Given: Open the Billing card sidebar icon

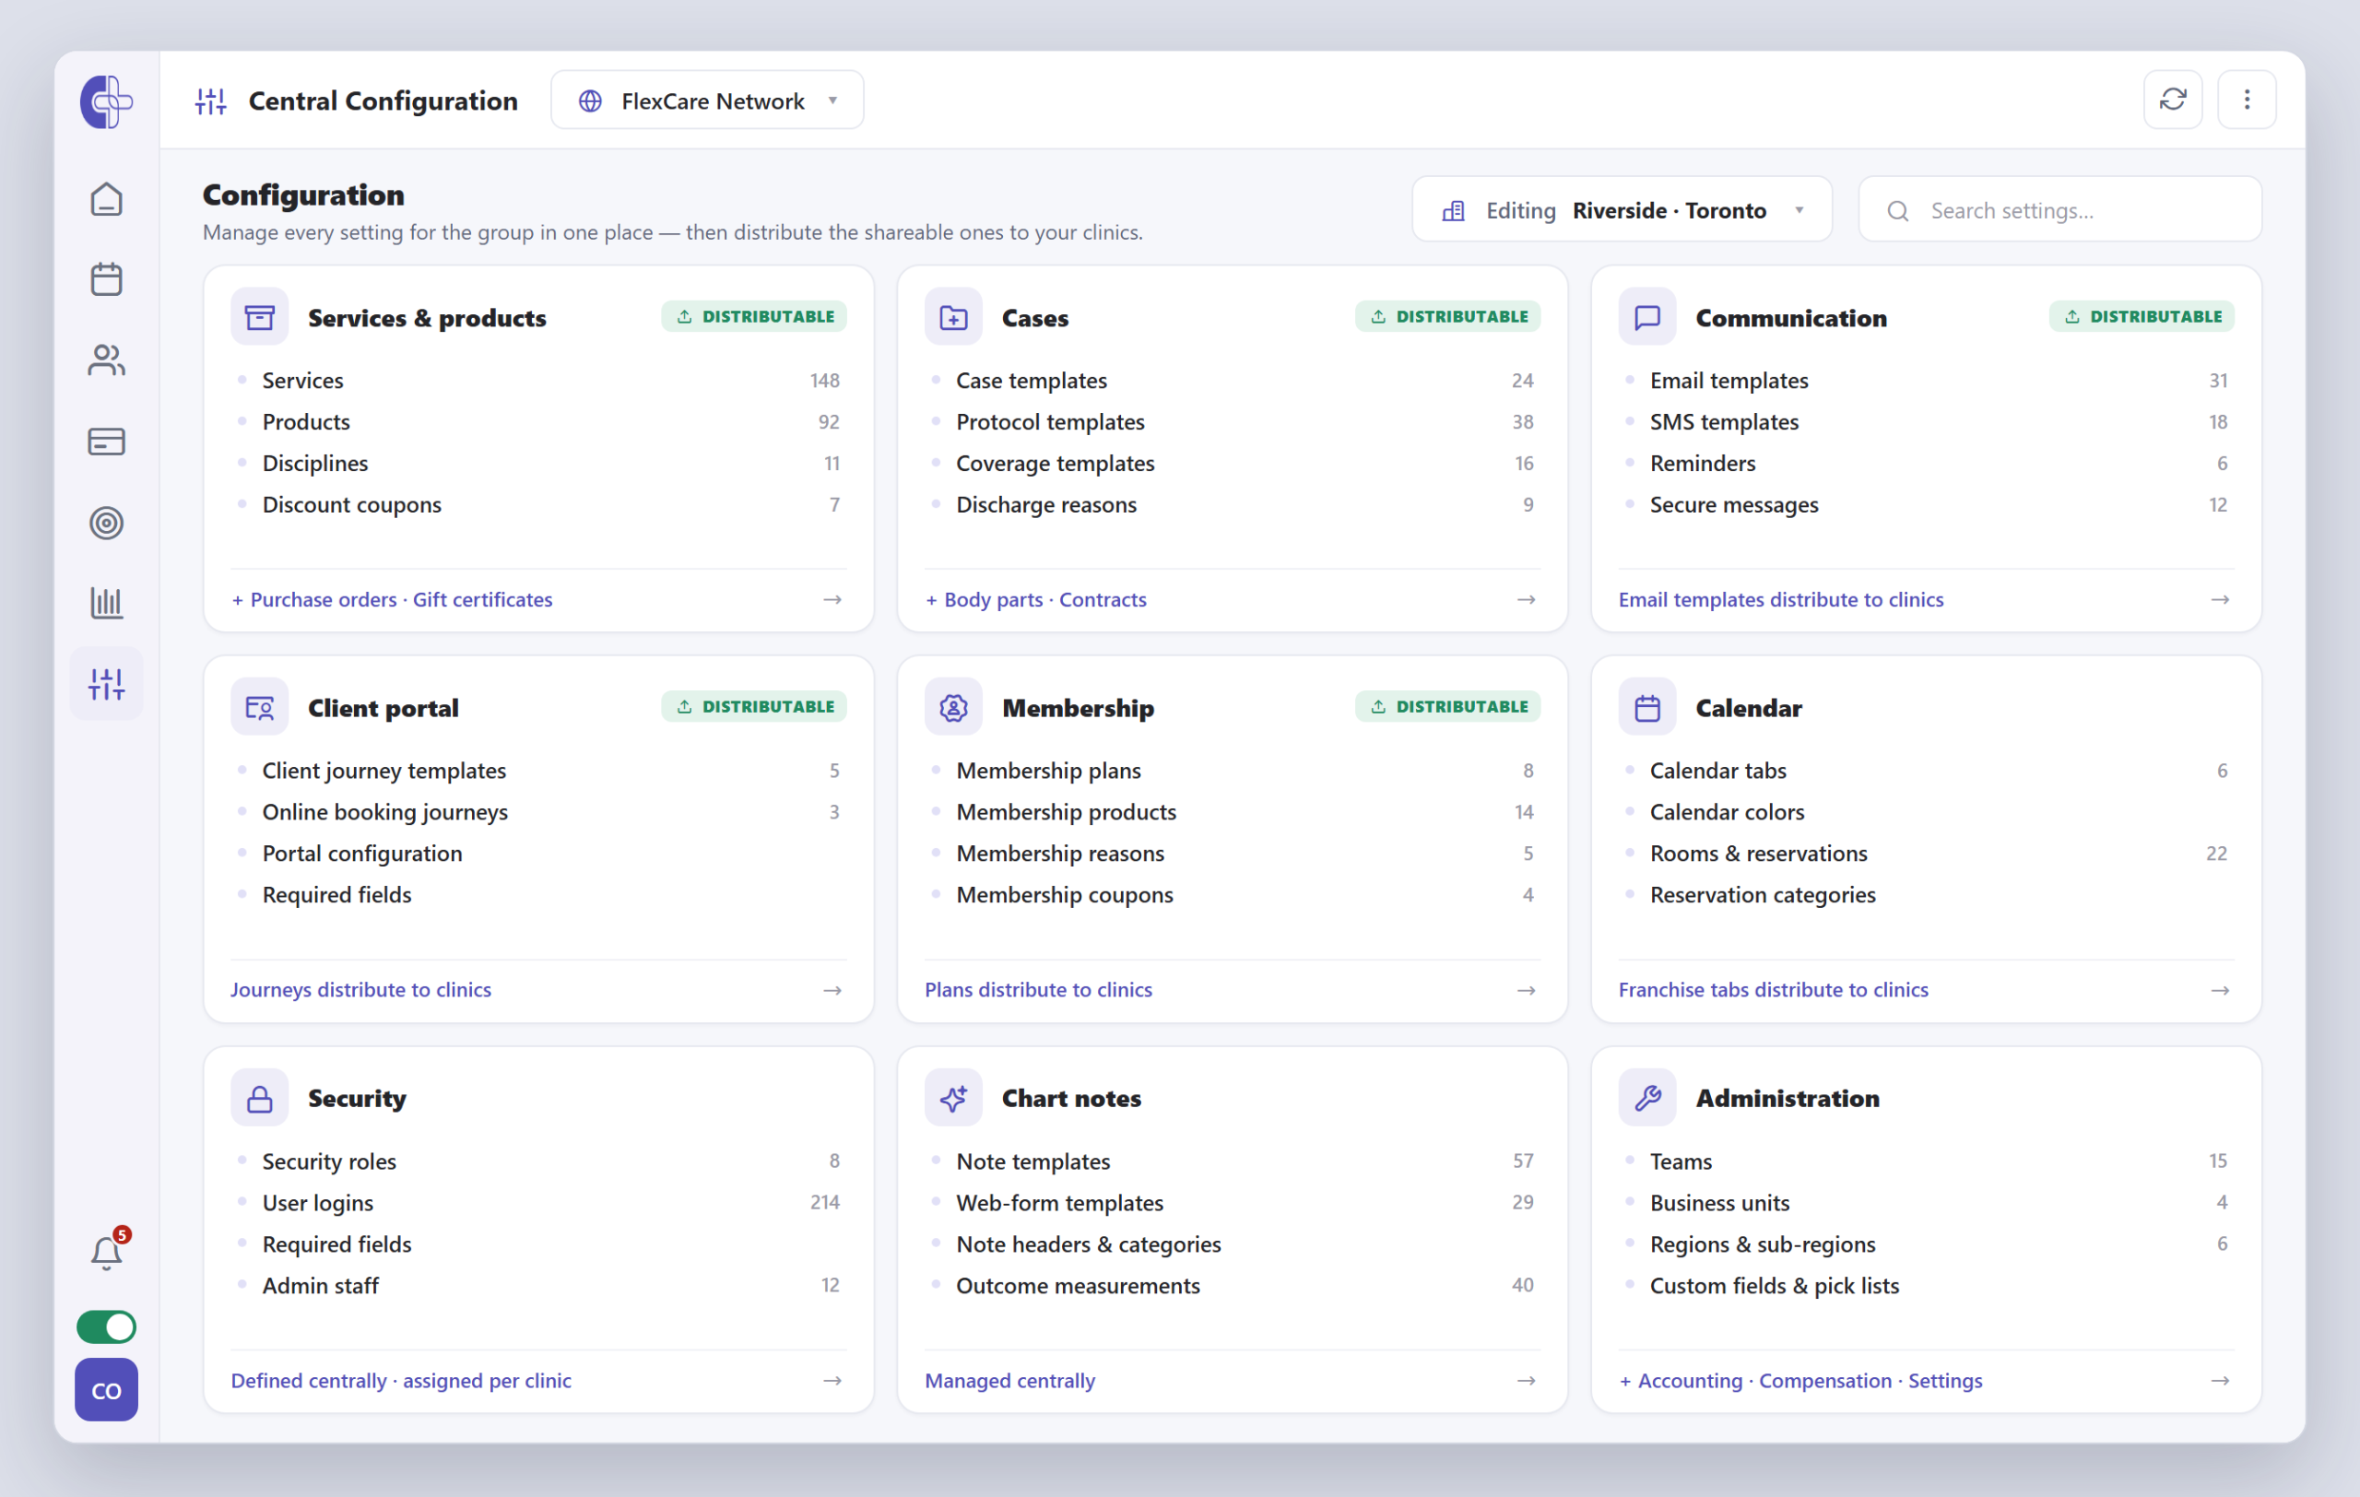Looking at the screenshot, I should (x=106, y=442).
